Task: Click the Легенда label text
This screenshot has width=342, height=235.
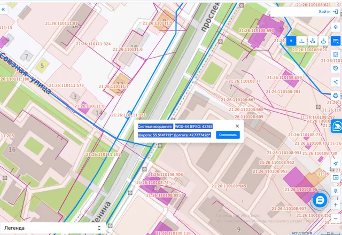Action: pos(14,228)
